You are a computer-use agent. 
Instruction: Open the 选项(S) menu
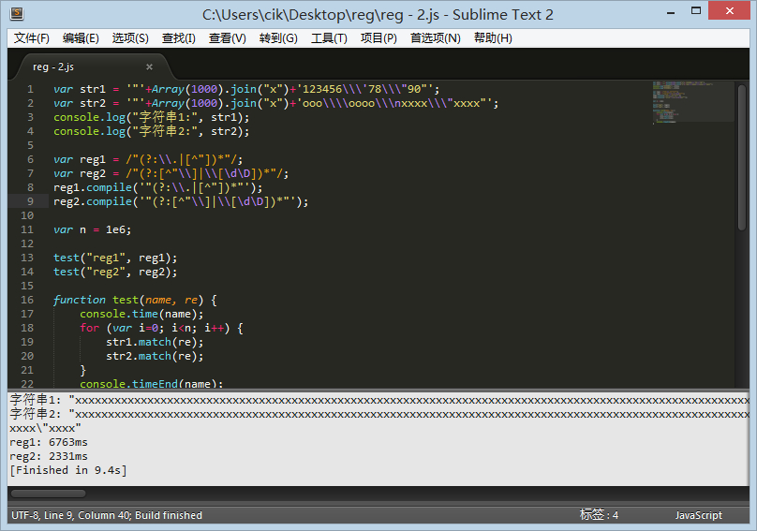[x=130, y=38]
